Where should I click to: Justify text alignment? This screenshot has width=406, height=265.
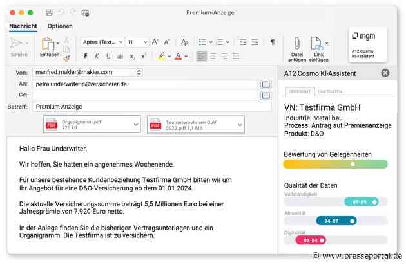(x=236, y=56)
